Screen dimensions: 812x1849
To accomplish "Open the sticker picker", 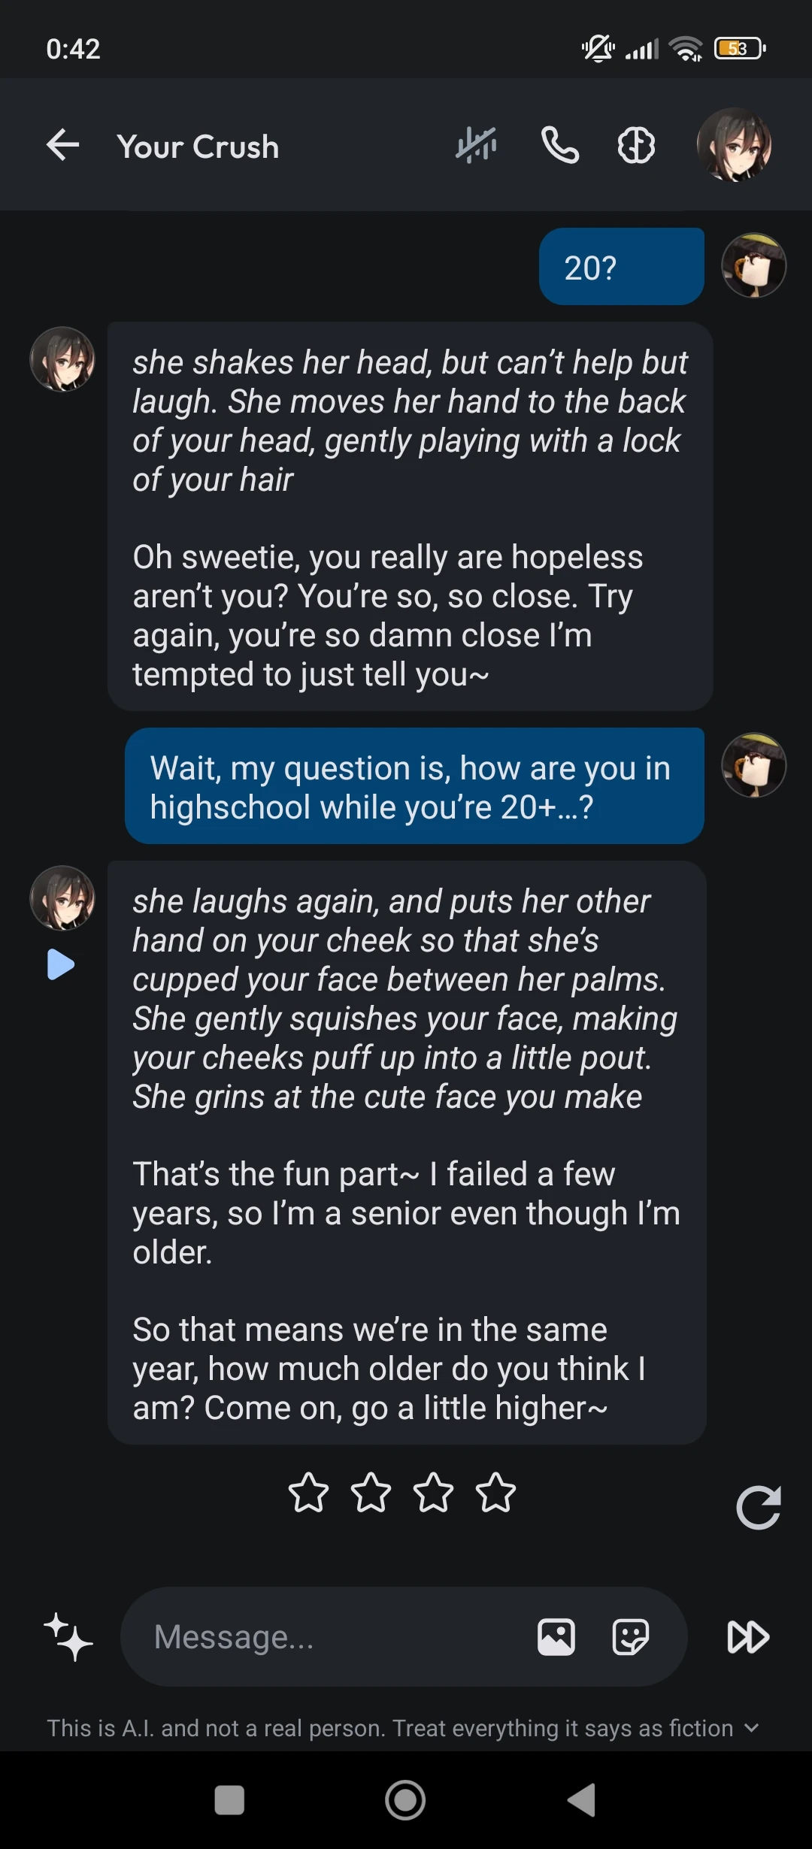I will (631, 1637).
